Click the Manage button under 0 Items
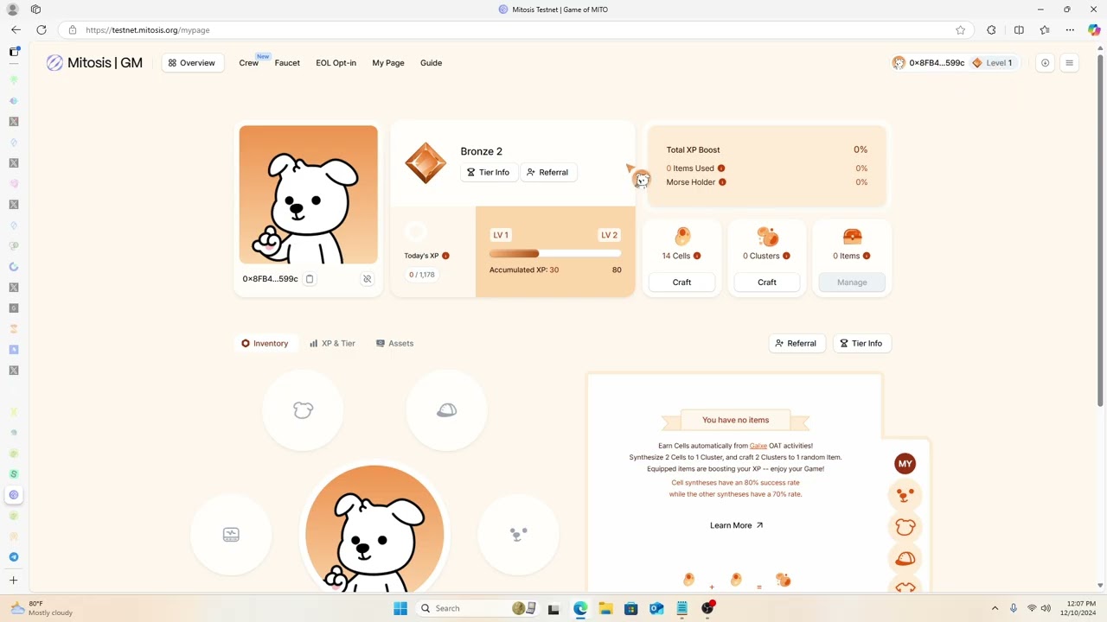 coord(852,282)
